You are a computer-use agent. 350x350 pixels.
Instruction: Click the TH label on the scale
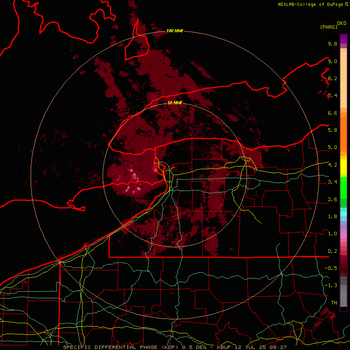(334, 303)
